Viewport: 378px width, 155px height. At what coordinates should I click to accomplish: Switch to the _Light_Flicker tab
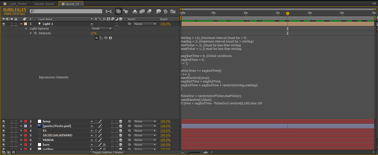[x=16, y=4]
